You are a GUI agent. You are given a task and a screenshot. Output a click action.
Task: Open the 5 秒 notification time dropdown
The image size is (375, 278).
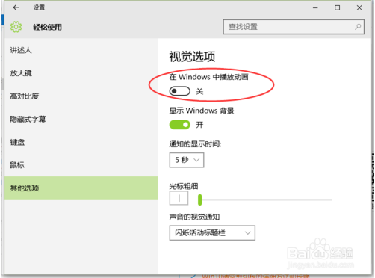(x=187, y=160)
